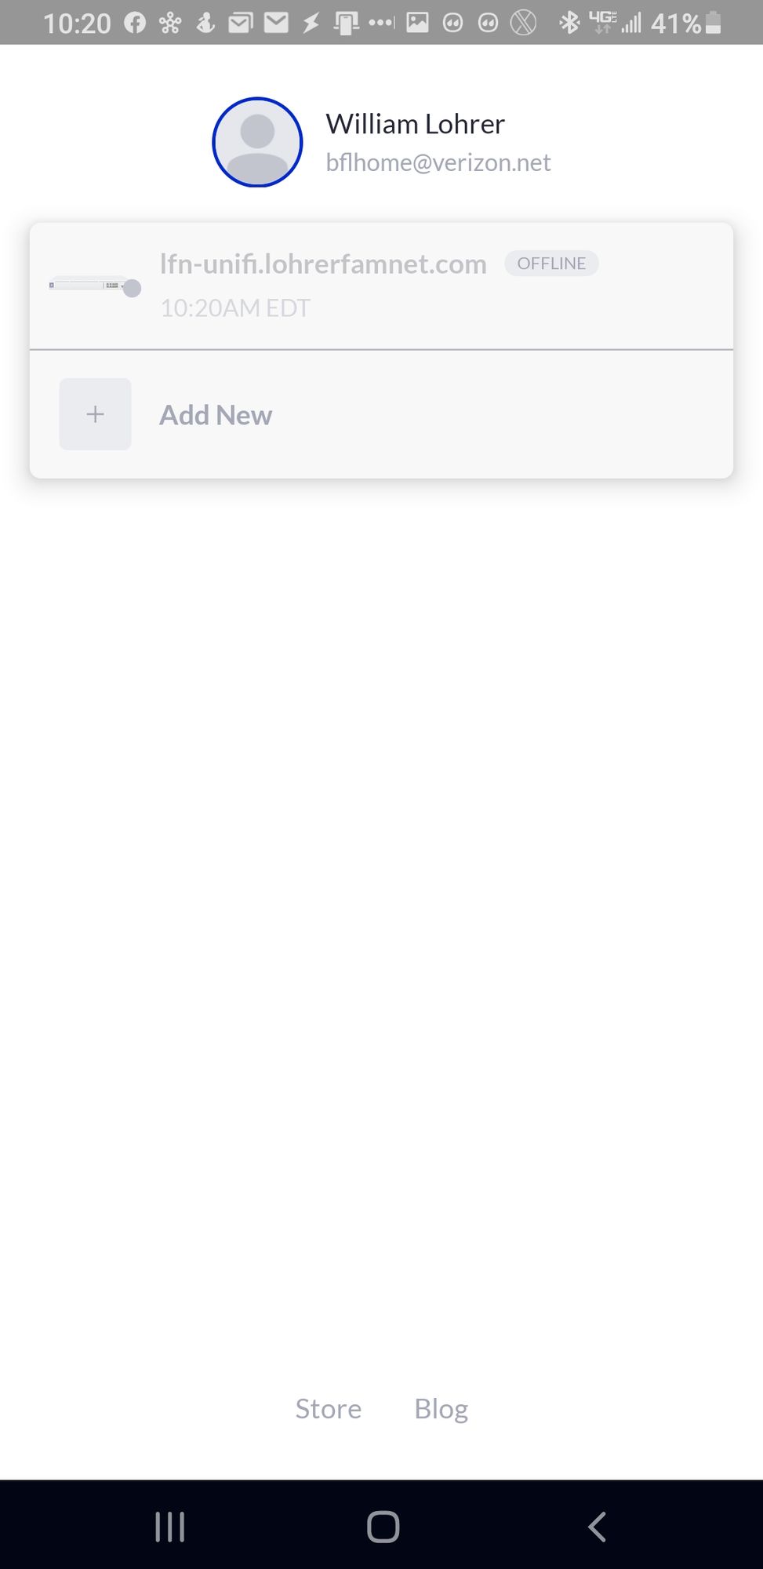Tap the bflhome@verizon.net email address
763x1569 pixels.
(438, 162)
